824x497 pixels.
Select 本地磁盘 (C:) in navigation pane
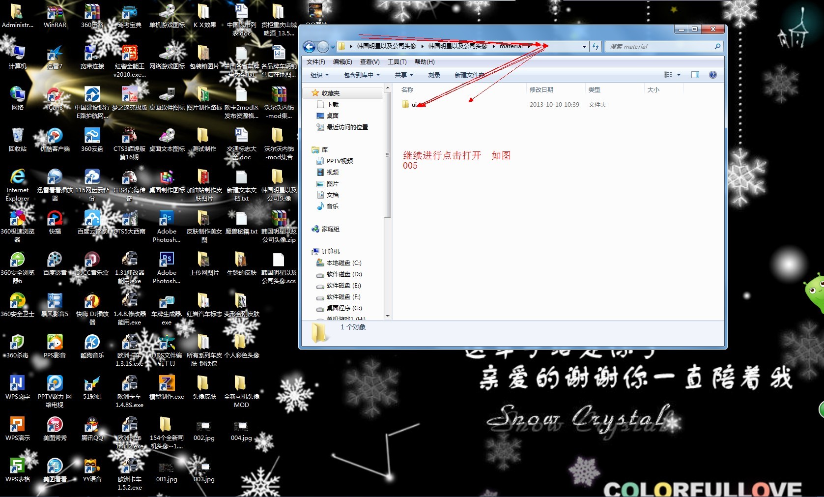coord(339,263)
